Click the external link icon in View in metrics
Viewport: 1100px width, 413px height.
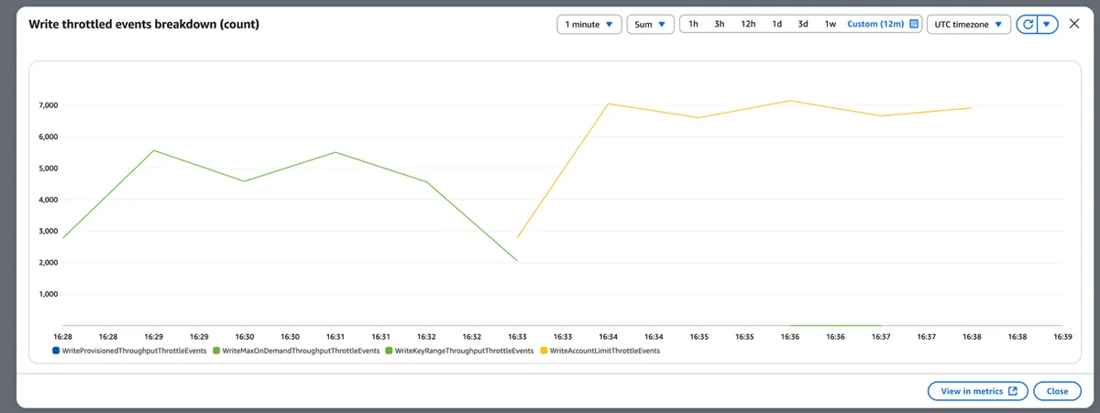(x=1013, y=391)
